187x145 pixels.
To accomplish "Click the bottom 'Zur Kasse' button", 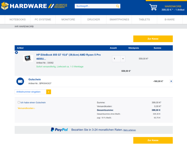I will coord(153,140).
